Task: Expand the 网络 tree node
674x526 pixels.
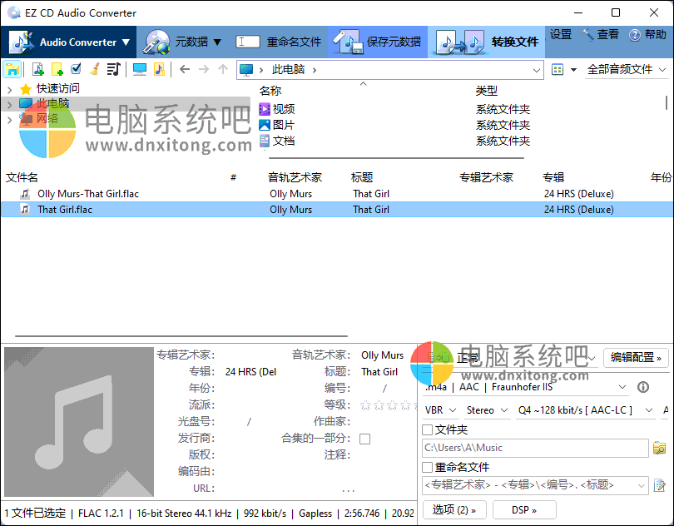Action: (9, 119)
